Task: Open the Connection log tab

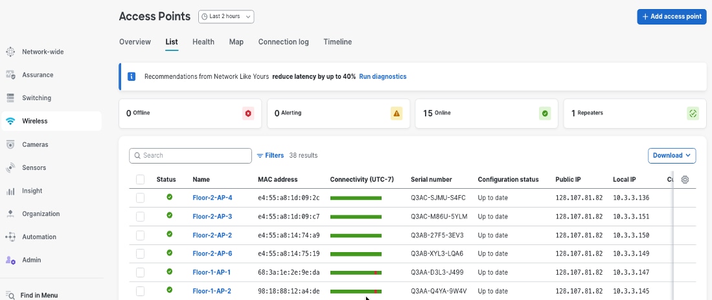Action: (283, 42)
